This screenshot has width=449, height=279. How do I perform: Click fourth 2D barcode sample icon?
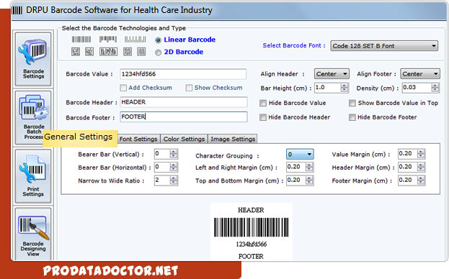(x=128, y=52)
